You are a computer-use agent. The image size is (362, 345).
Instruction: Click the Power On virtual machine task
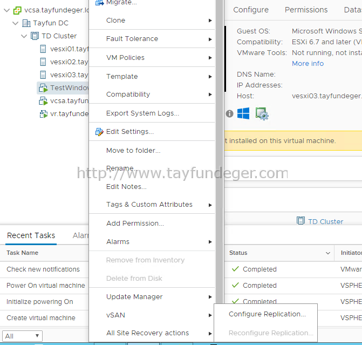coord(46,286)
